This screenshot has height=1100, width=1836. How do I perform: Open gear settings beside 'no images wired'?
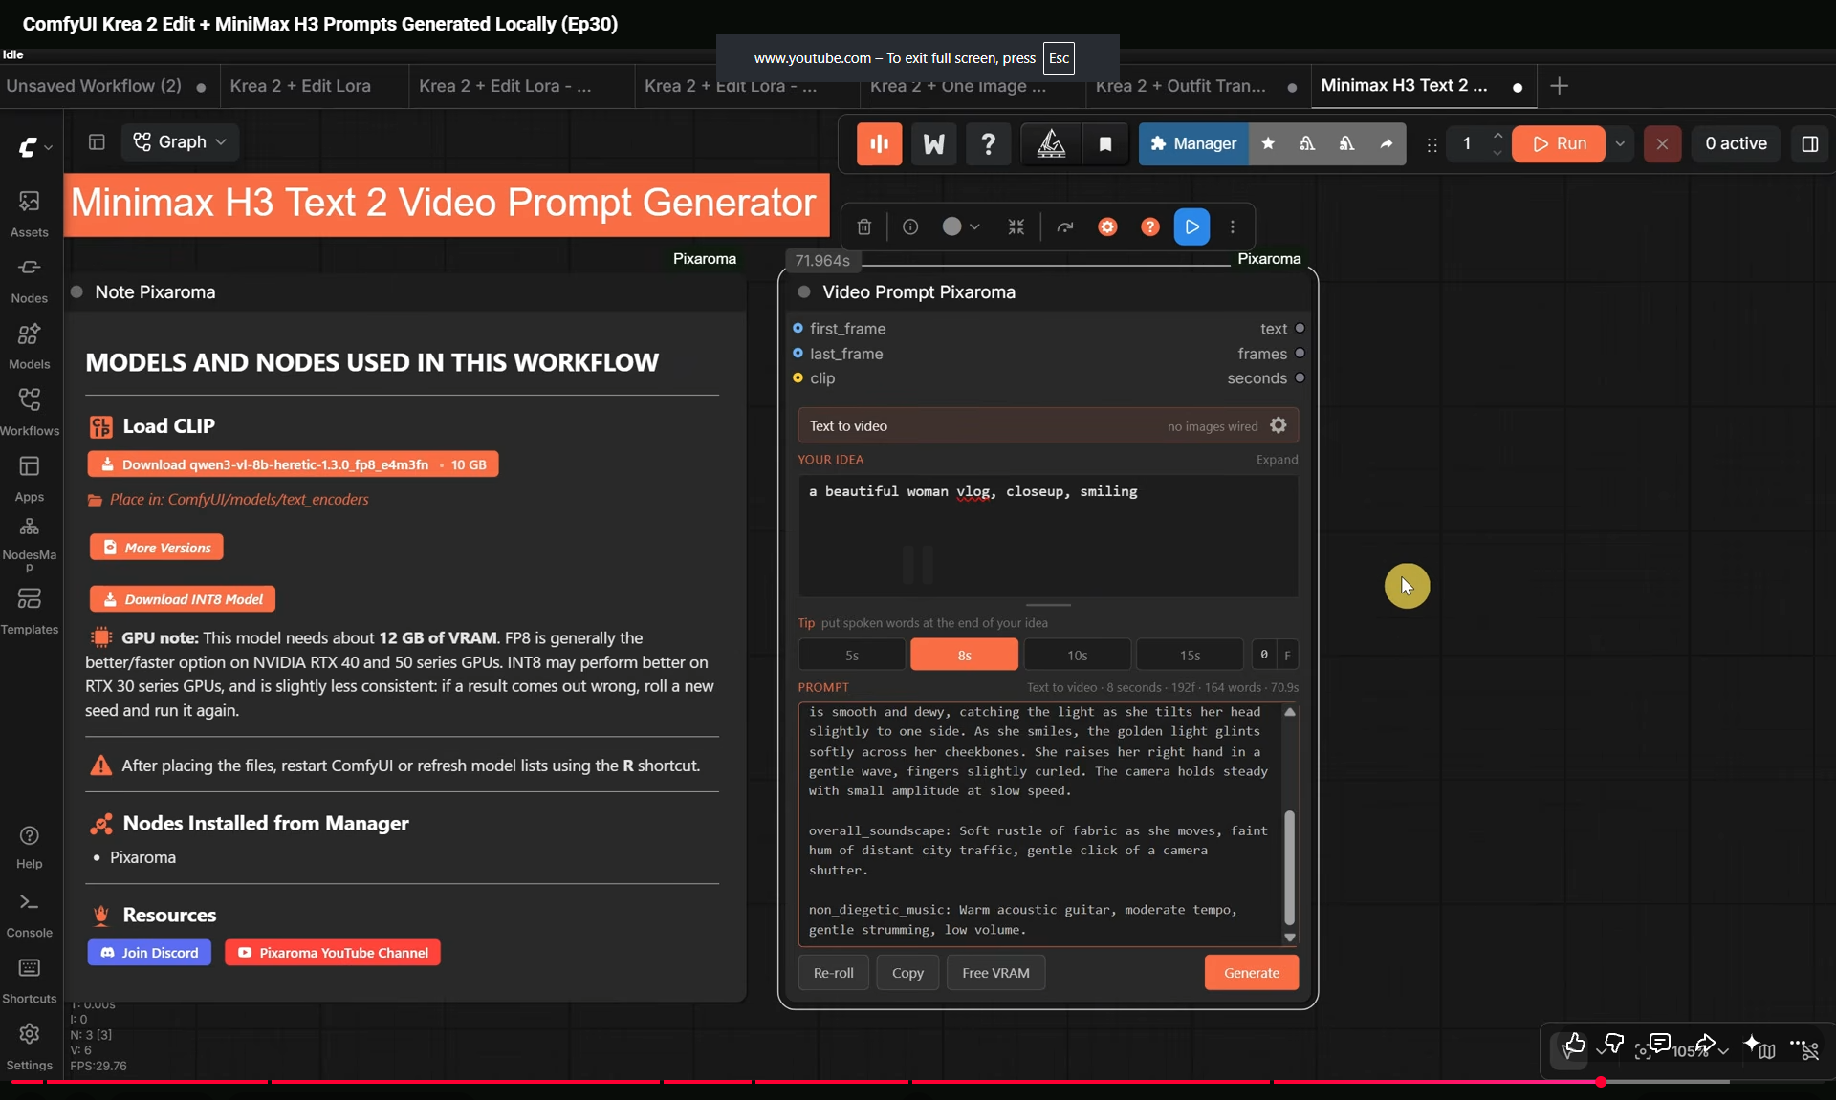(1279, 425)
